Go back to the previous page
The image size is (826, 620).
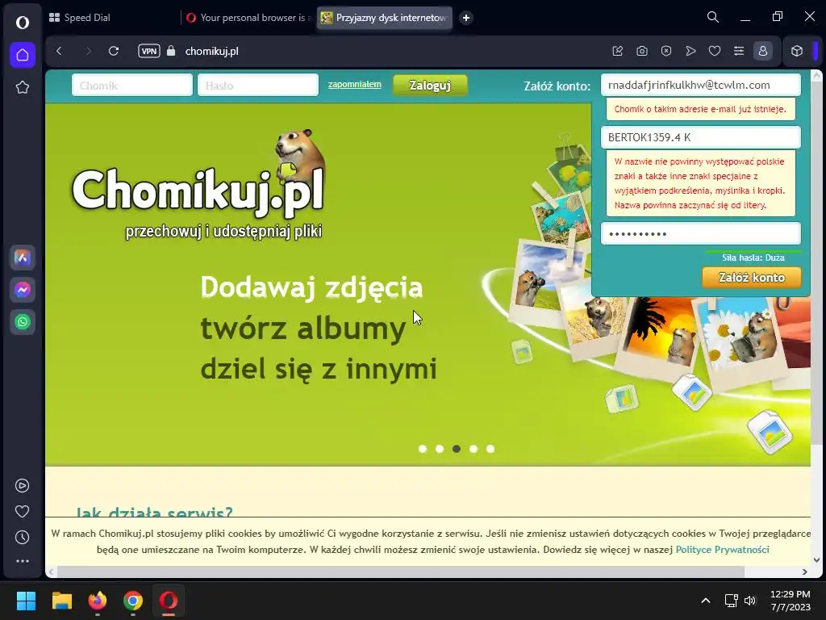pos(60,51)
